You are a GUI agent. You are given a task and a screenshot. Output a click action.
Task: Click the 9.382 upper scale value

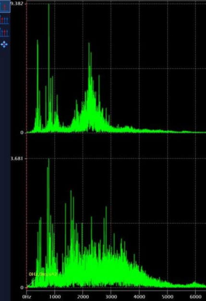tap(17, 3)
